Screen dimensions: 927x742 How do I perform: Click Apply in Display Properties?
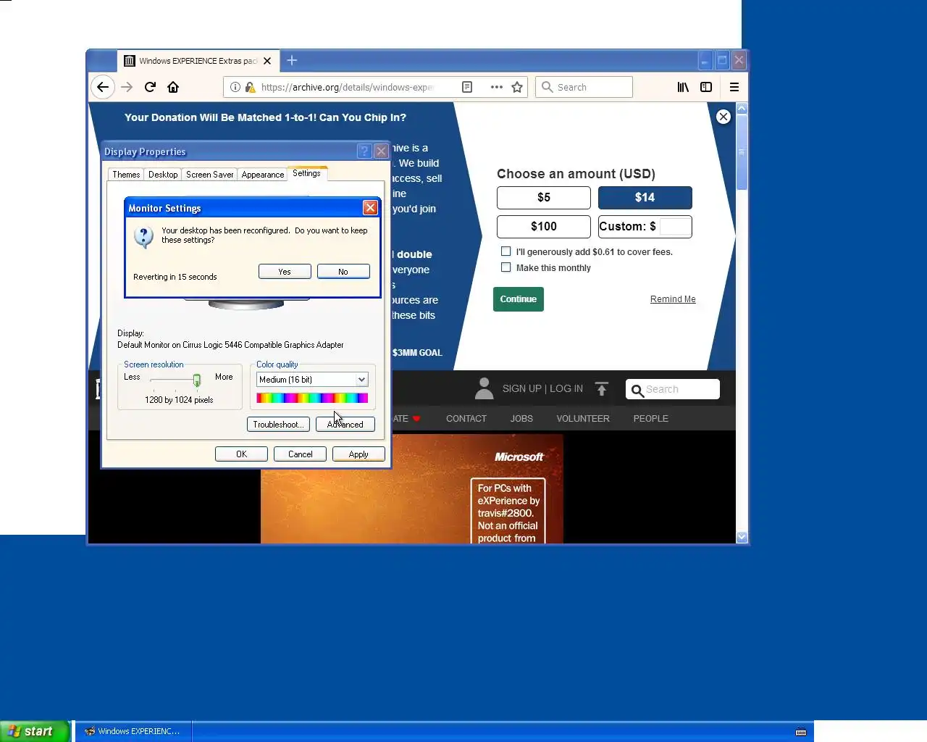click(x=358, y=454)
